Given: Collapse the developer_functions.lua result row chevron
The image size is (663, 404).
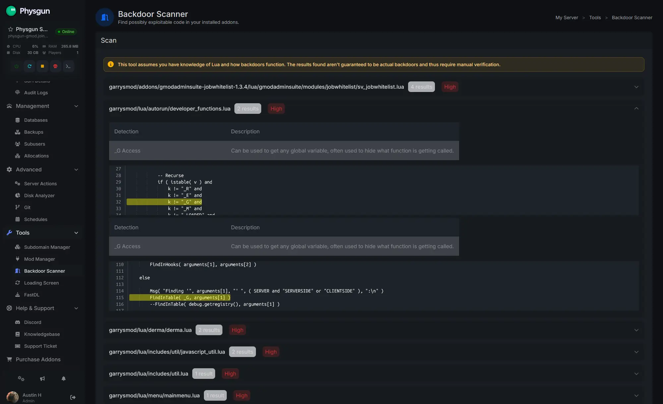Looking at the screenshot, I should 636,109.
